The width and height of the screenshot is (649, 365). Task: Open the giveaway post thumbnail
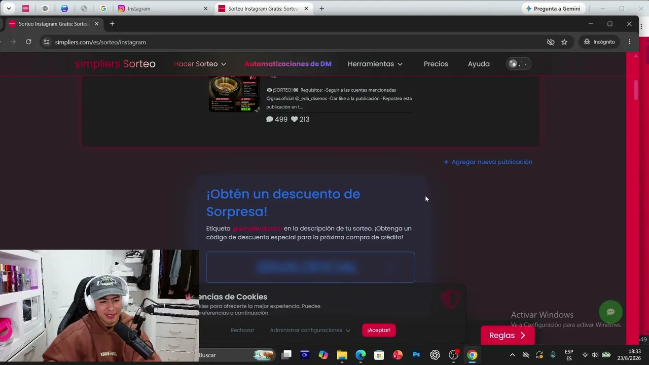point(234,94)
